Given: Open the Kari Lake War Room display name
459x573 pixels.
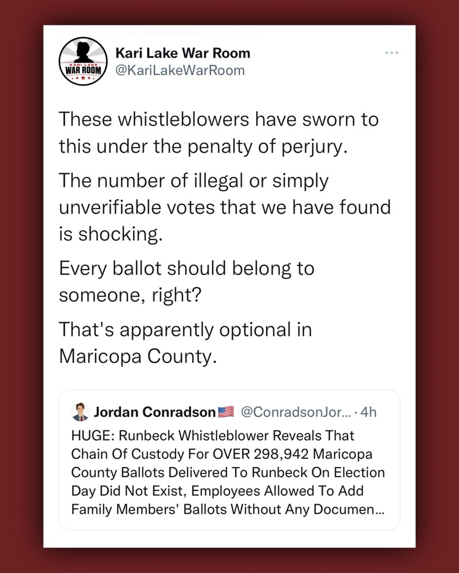Looking at the screenshot, I should click(182, 53).
